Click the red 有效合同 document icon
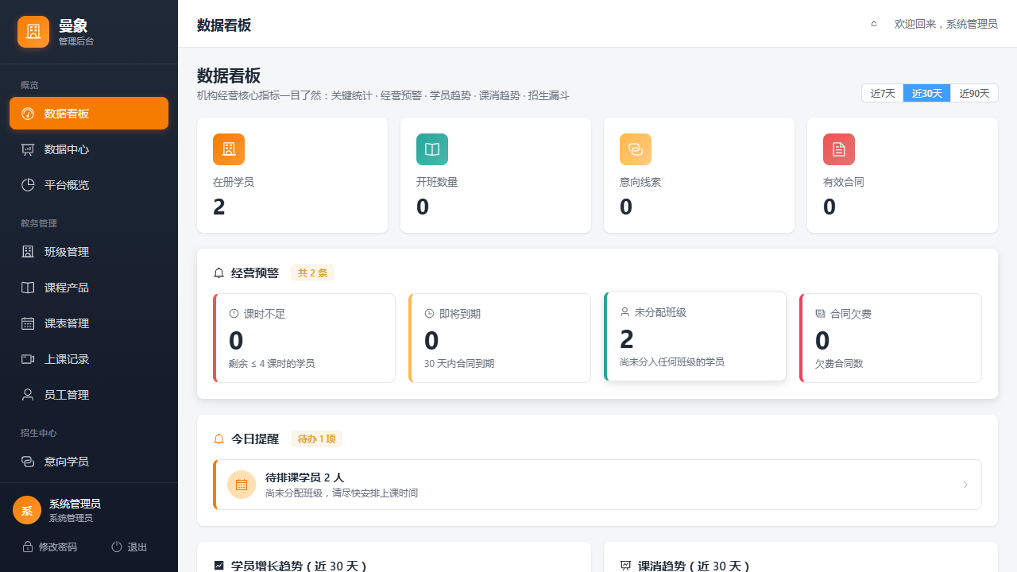1017x572 pixels. tap(839, 149)
